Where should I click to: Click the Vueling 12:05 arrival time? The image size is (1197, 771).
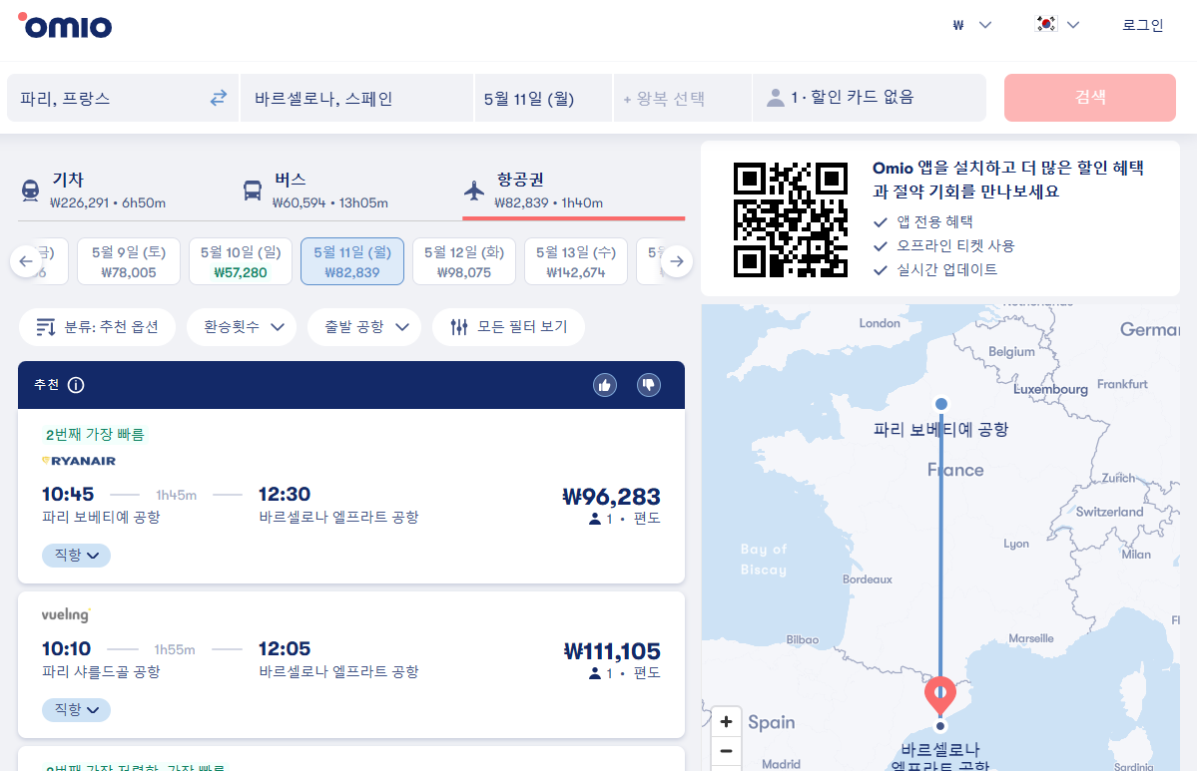point(284,649)
